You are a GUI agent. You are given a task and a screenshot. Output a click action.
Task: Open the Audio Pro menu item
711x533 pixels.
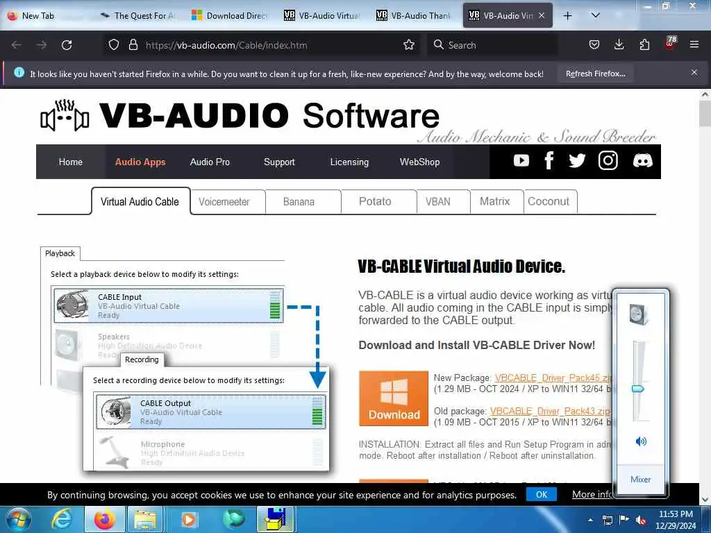pos(210,162)
